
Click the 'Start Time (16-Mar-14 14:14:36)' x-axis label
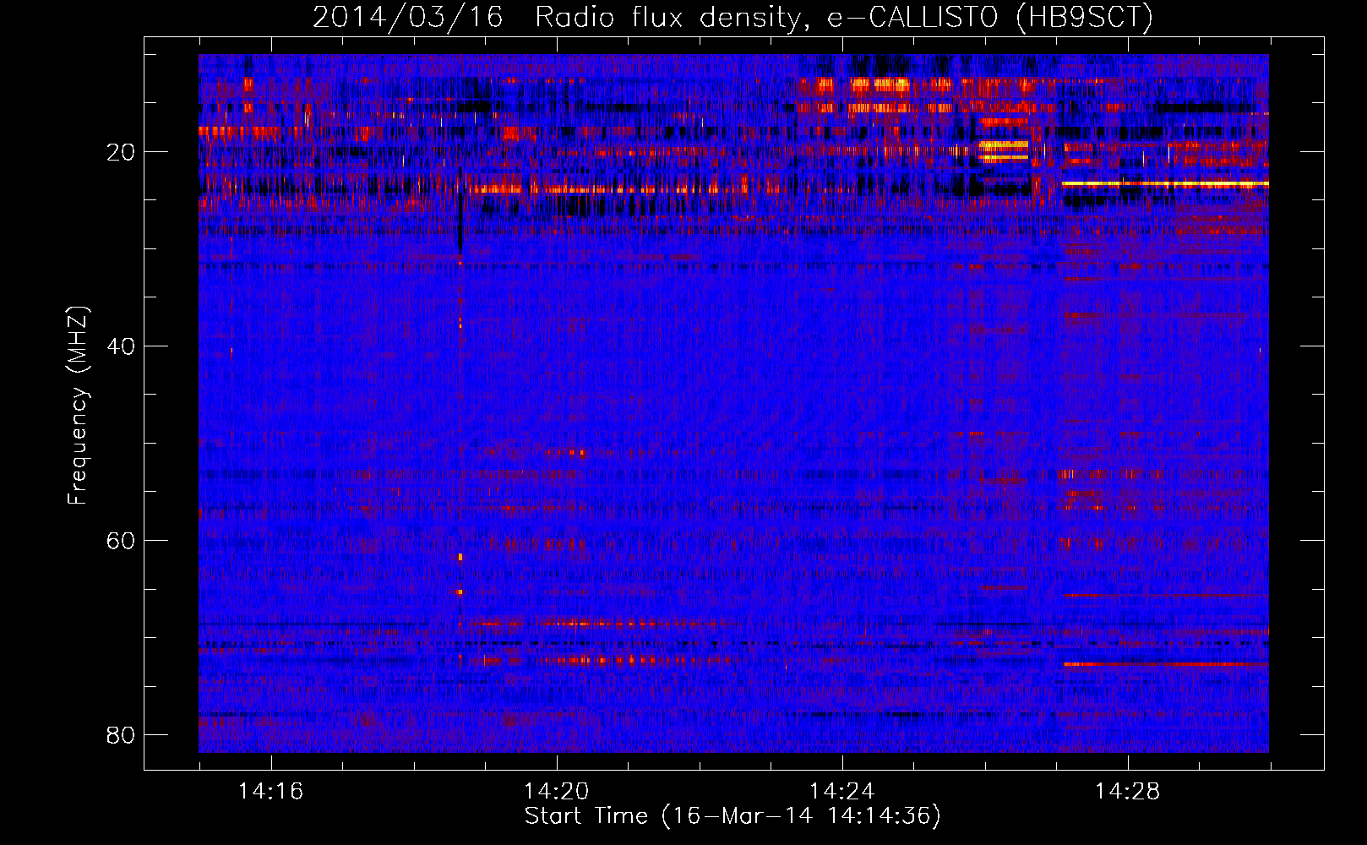point(733,815)
